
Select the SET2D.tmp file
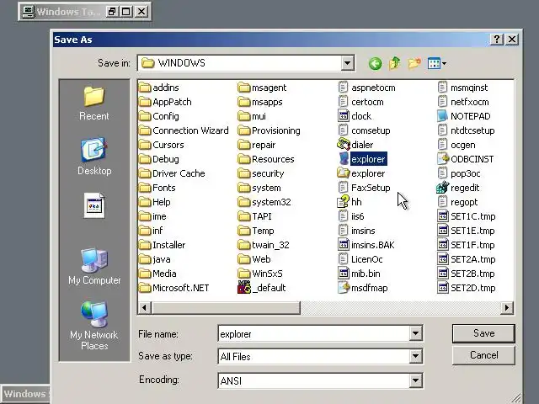pyautogui.click(x=467, y=288)
